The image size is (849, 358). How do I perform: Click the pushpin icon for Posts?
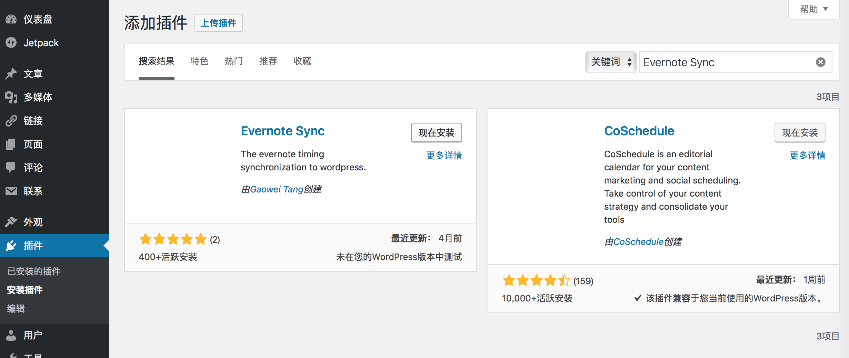tap(11, 73)
